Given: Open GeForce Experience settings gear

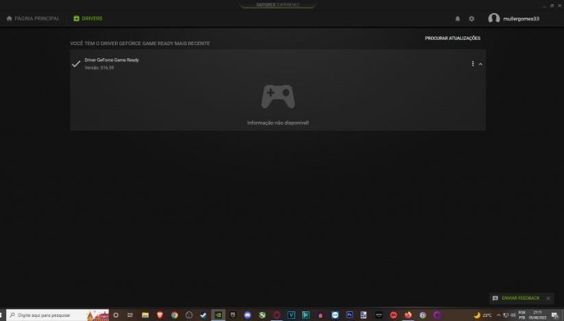Looking at the screenshot, I should click(x=471, y=18).
